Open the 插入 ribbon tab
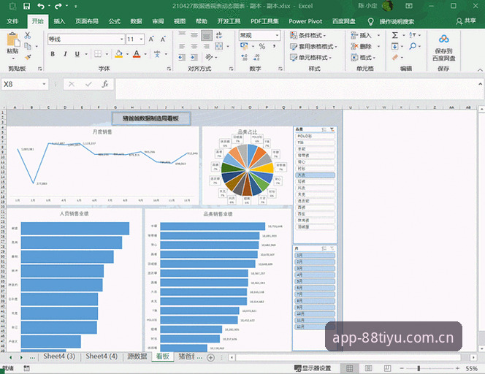The image size is (485, 374). [59, 21]
